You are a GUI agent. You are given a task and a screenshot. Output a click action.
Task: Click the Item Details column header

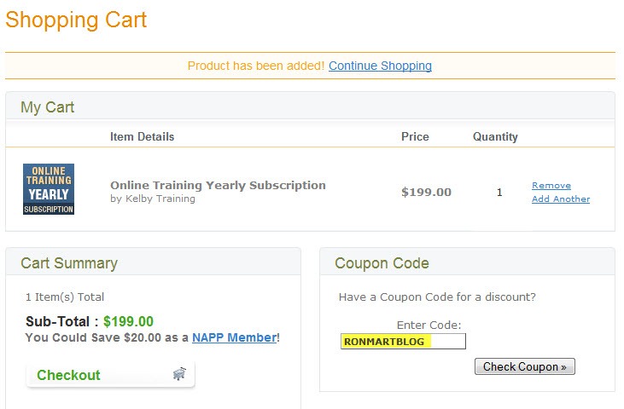point(142,136)
